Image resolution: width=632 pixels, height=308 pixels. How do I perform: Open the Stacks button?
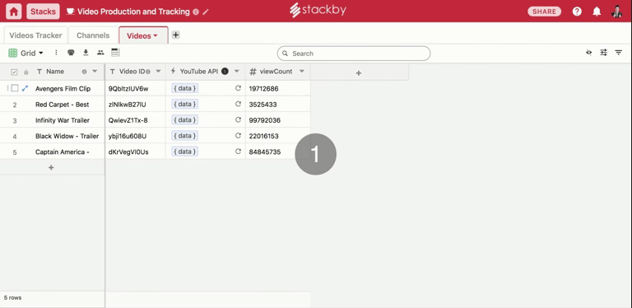[43, 12]
